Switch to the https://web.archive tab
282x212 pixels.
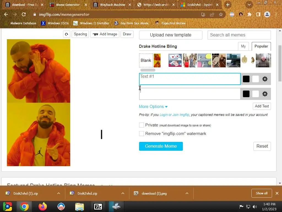[156, 5]
